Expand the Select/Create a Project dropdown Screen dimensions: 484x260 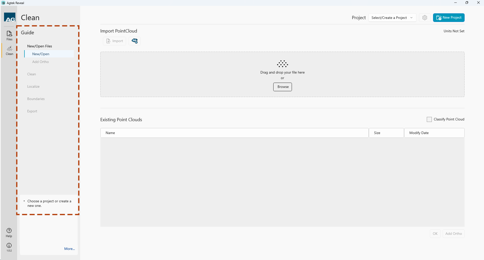point(392,18)
